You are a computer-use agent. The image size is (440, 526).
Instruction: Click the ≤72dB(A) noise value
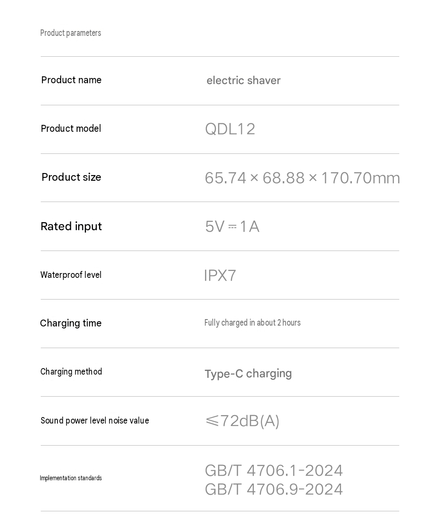click(x=242, y=421)
